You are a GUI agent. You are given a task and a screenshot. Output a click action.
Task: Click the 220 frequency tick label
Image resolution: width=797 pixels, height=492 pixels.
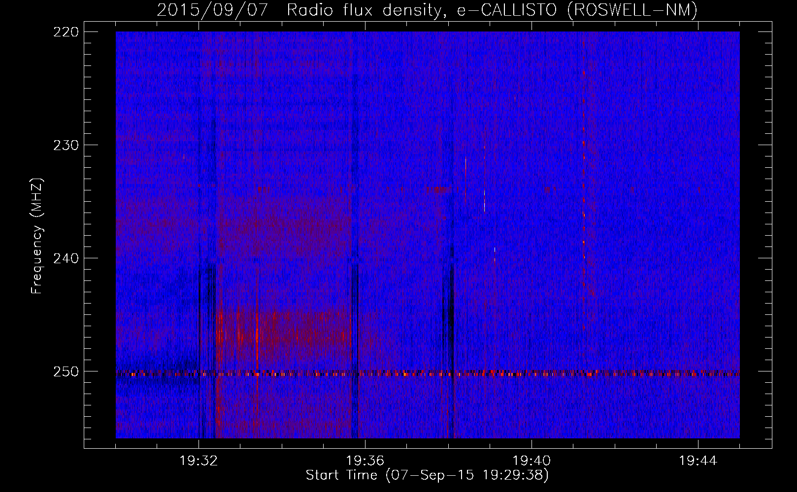point(66,32)
